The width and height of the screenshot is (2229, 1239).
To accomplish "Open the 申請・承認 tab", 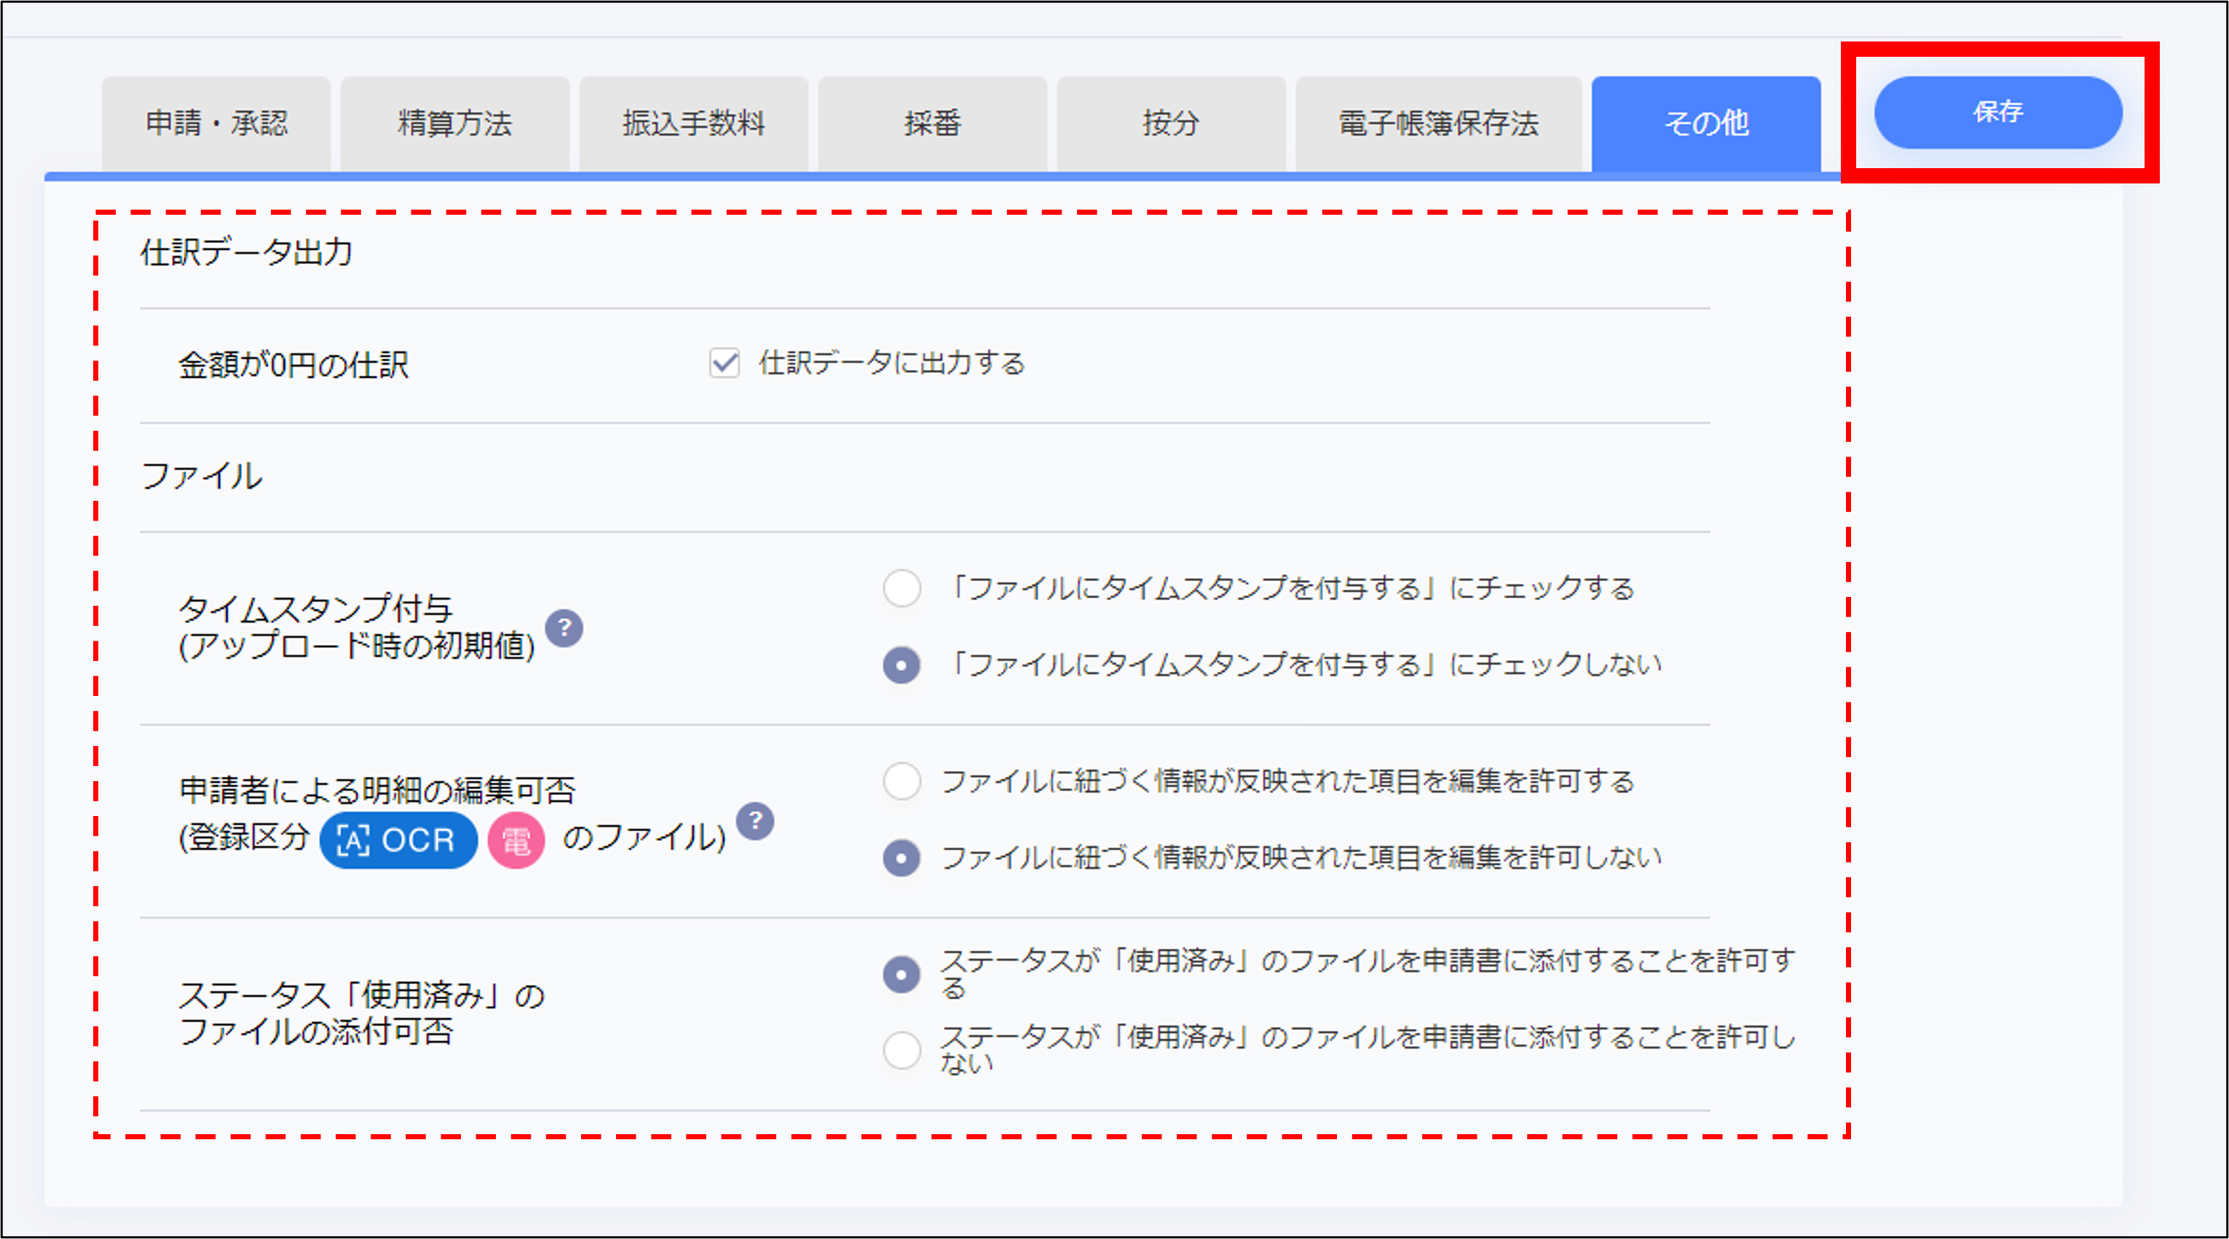I will (x=216, y=124).
